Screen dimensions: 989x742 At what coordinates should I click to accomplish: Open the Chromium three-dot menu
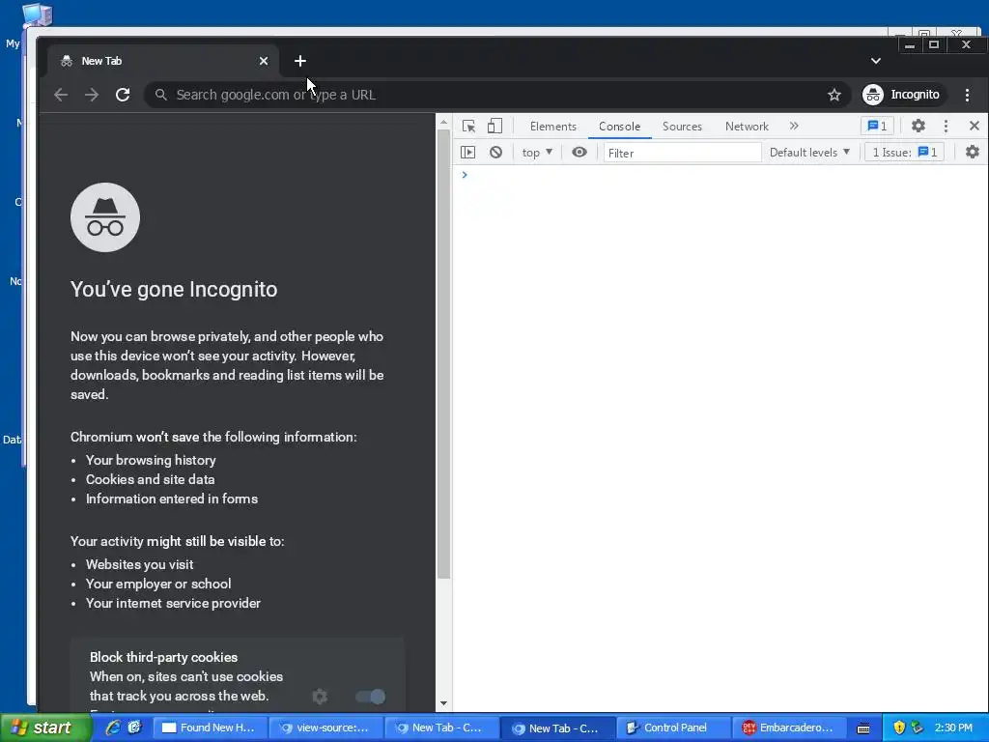pyautogui.click(x=967, y=95)
